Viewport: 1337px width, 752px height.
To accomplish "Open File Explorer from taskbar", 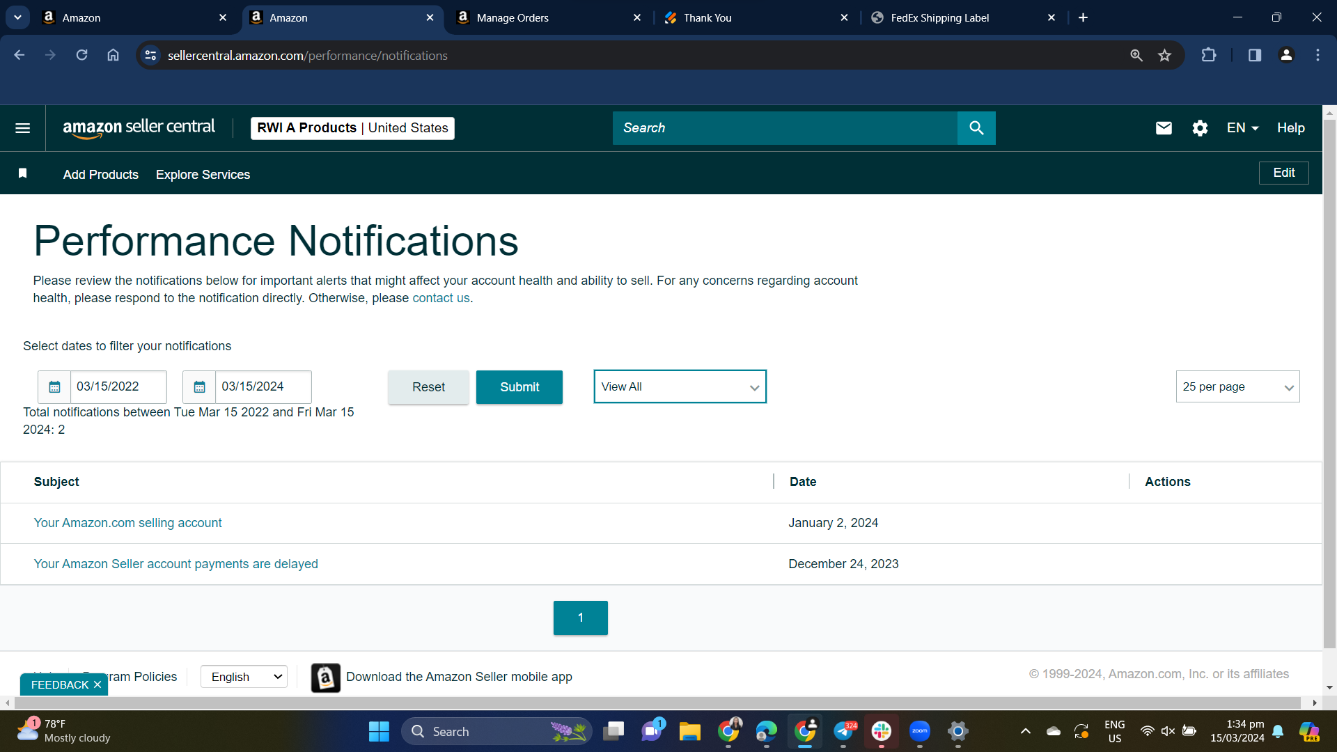I will coord(689,731).
